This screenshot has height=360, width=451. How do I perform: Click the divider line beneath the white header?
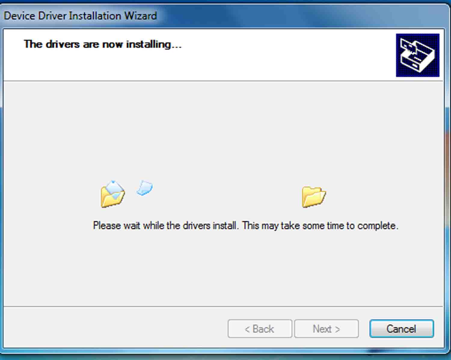[223, 81]
